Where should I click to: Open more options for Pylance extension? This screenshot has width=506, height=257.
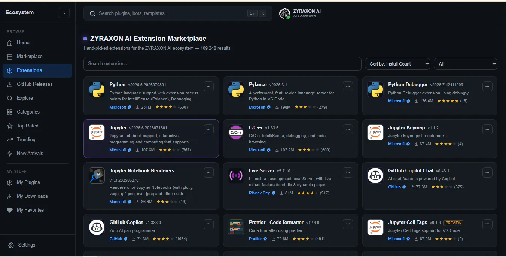(348, 86)
